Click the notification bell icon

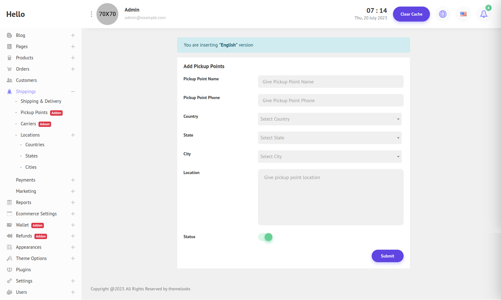[483, 14]
